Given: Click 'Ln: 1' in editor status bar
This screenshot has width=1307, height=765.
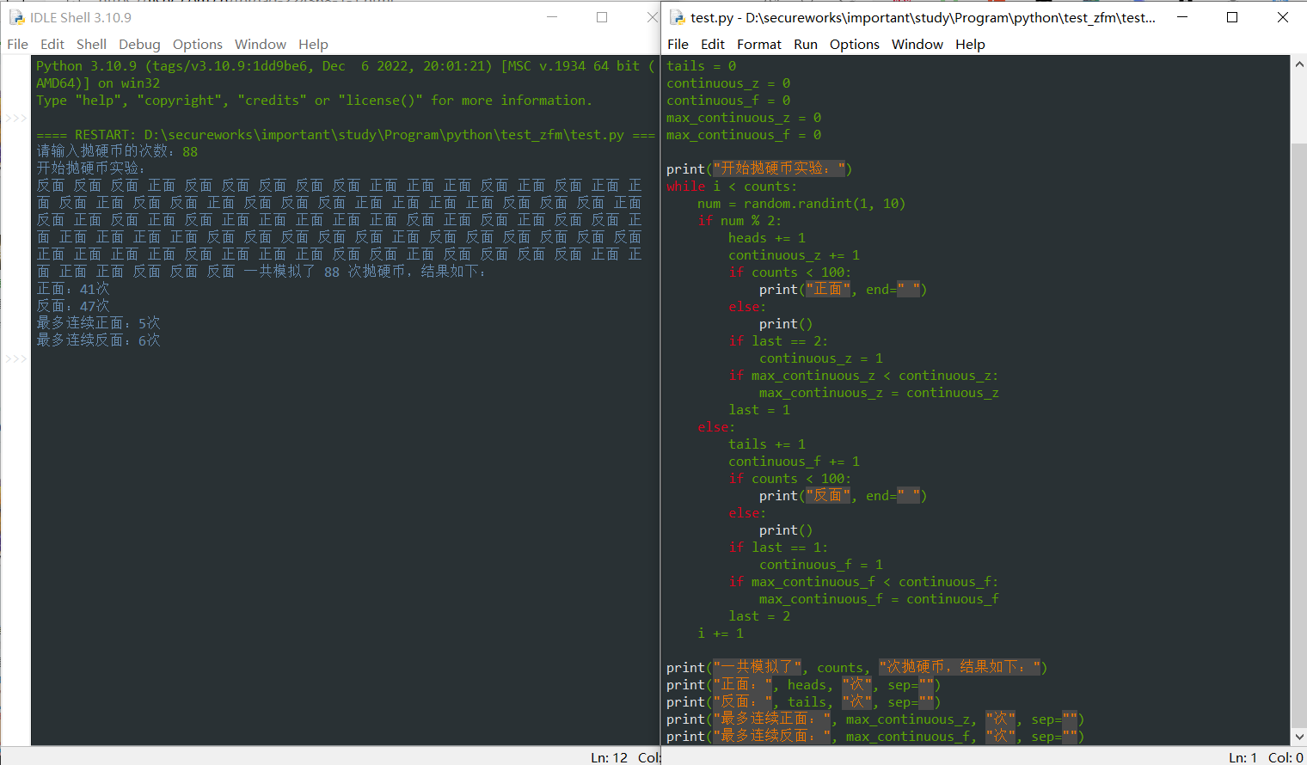Looking at the screenshot, I should pos(1243,757).
